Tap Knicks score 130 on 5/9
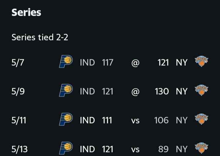Image resolution: width=220 pixels, height=156 pixels. (162, 91)
